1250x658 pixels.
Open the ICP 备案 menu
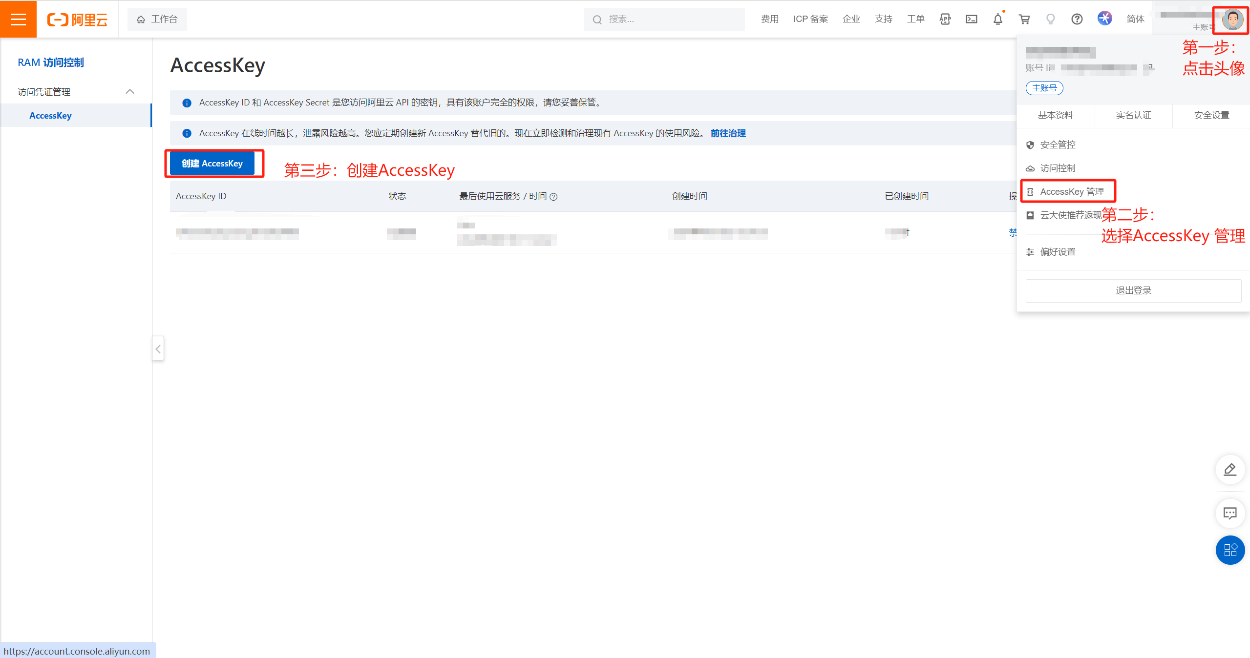[810, 19]
